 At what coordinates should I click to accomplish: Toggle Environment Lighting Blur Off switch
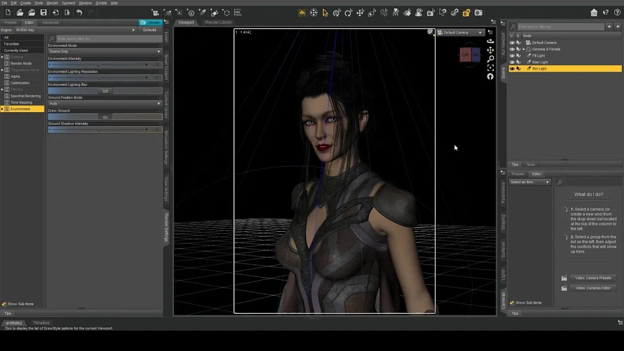105,91
